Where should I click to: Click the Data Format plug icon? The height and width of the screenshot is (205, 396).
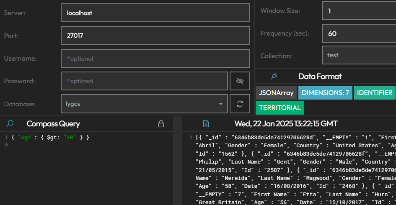click(274, 76)
